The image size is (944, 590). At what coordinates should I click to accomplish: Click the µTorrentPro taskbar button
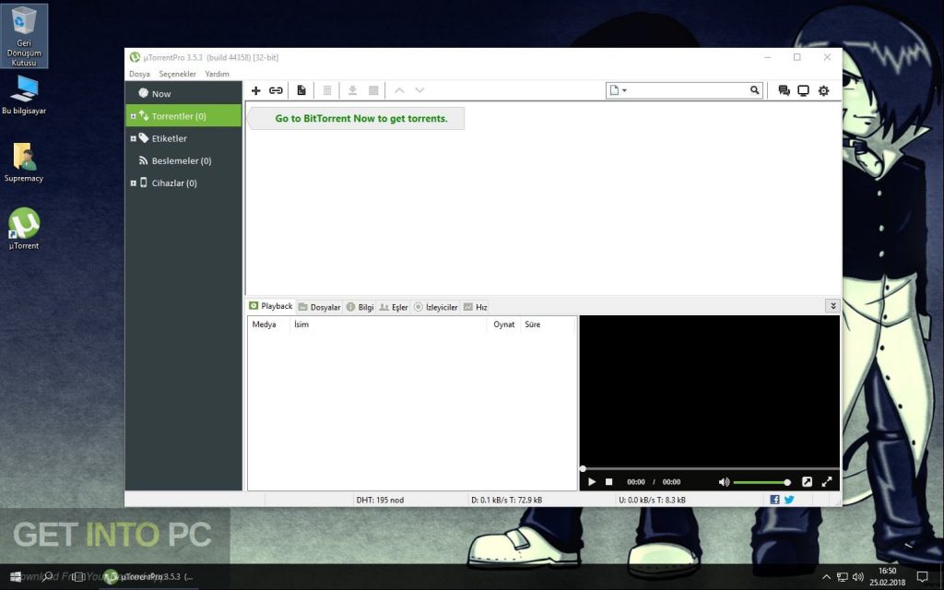pos(147,576)
